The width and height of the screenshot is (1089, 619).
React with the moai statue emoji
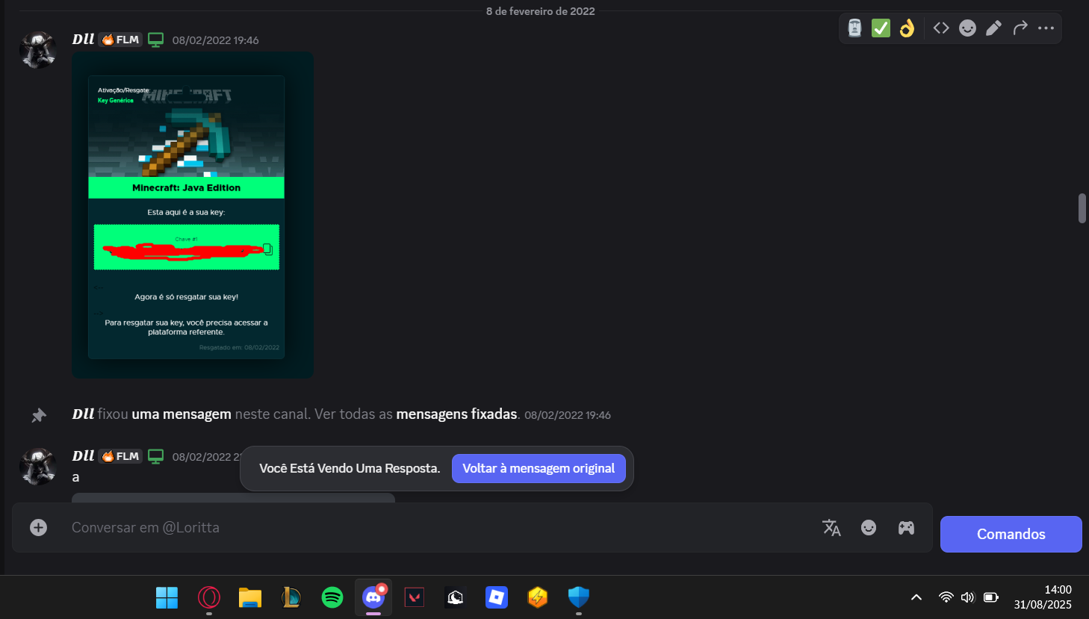point(855,28)
